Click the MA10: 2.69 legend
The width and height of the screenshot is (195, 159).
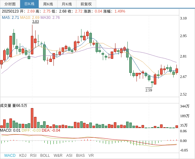click(x=30, y=18)
